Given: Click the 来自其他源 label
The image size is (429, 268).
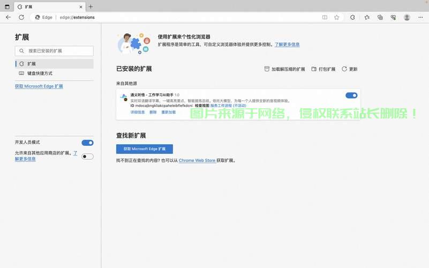Looking at the screenshot, I should [126, 83].
